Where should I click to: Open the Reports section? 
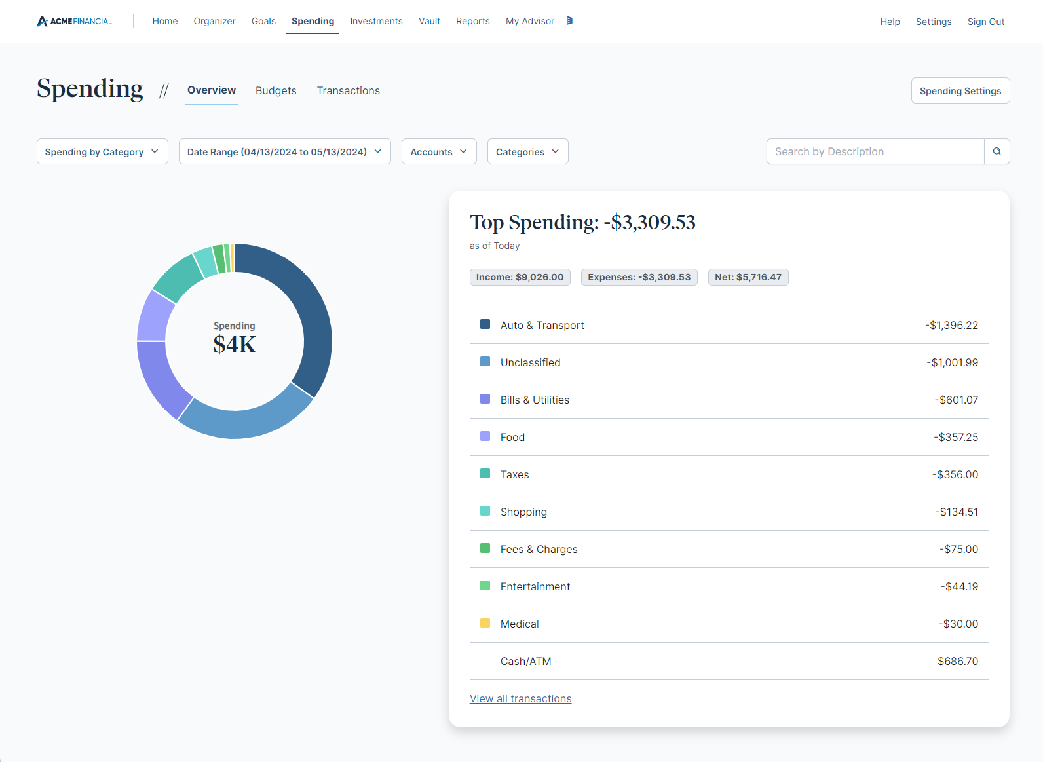472,21
